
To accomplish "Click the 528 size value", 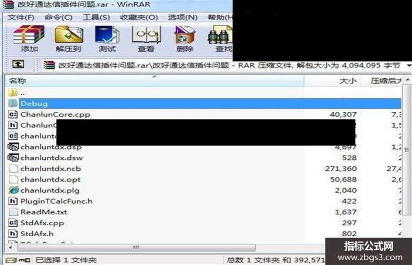I will click(349, 158).
